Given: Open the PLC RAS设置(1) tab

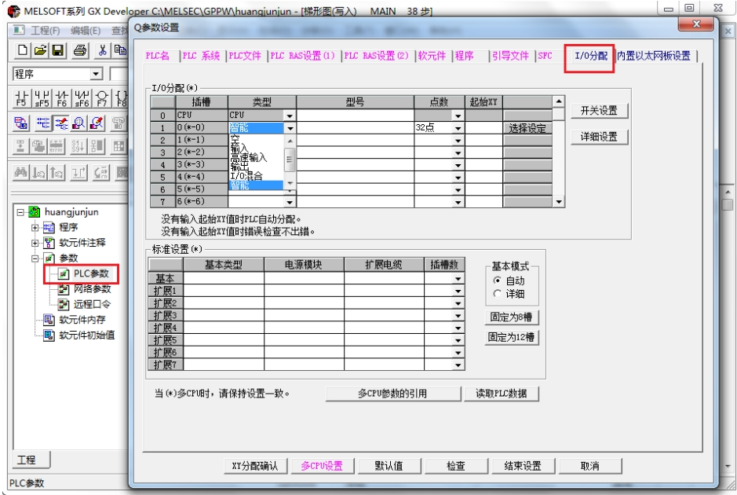Looking at the screenshot, I should [x=303, y=56].
